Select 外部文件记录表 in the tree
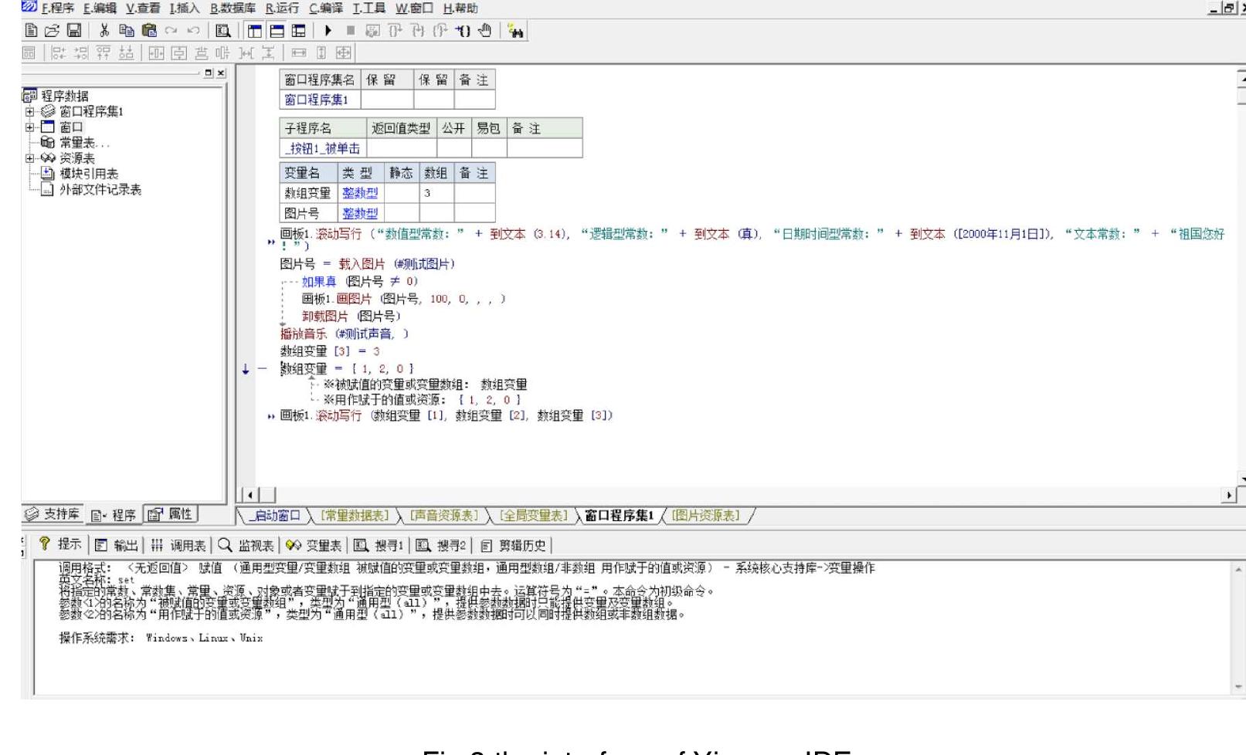Image resolution: width=1246 pixels, height=755 pixels. coord(100,189)
